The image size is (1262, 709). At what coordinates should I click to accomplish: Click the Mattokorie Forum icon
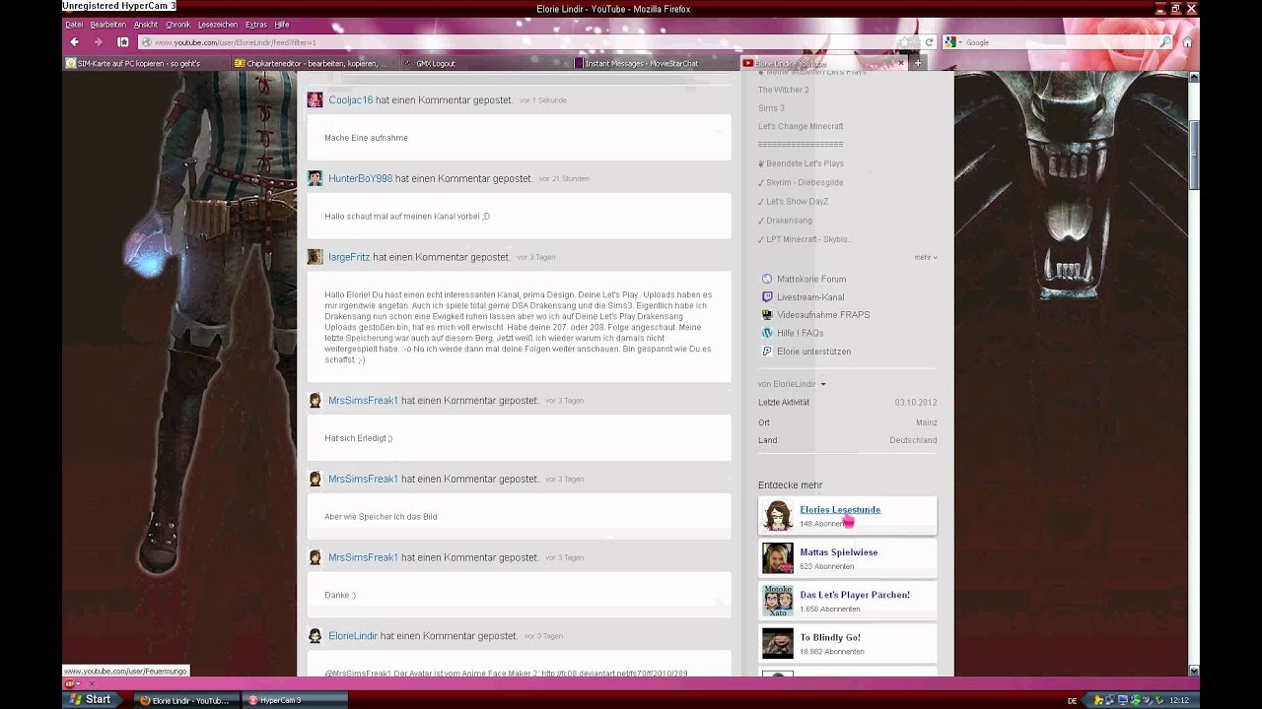tap(767, 279)
